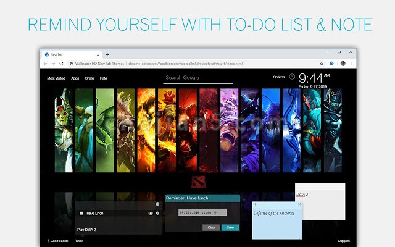Minimize the Chrome window
The image size is (395, 247).
click(x=328, y=52)
